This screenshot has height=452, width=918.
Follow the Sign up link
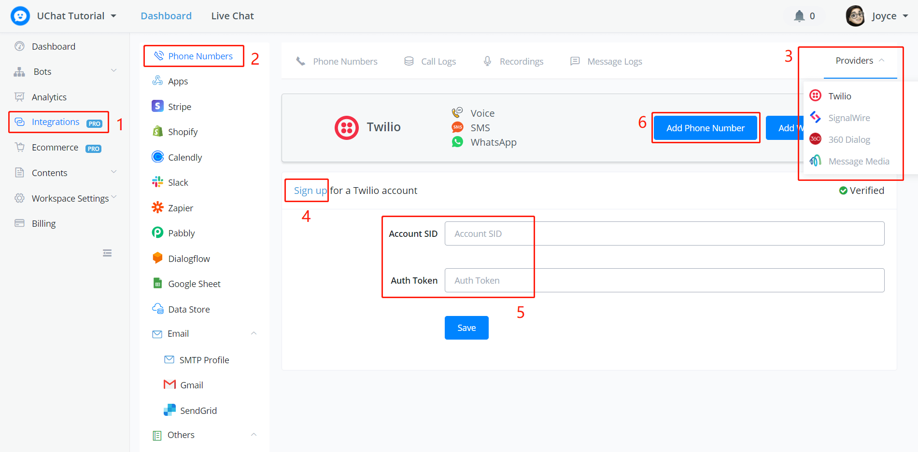(311, 191)
